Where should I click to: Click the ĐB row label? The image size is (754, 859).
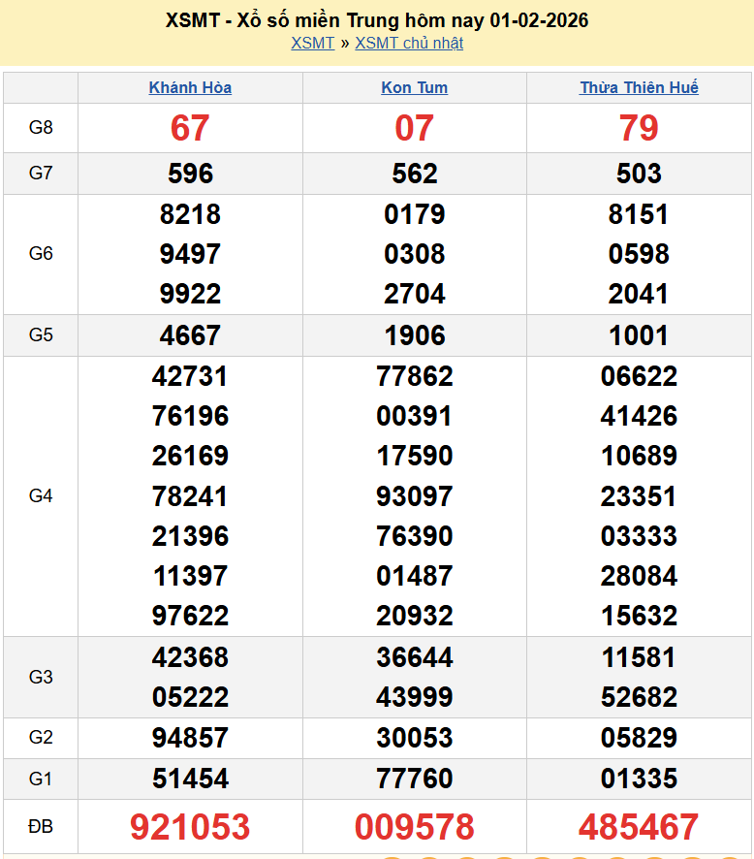coord(41,827)
